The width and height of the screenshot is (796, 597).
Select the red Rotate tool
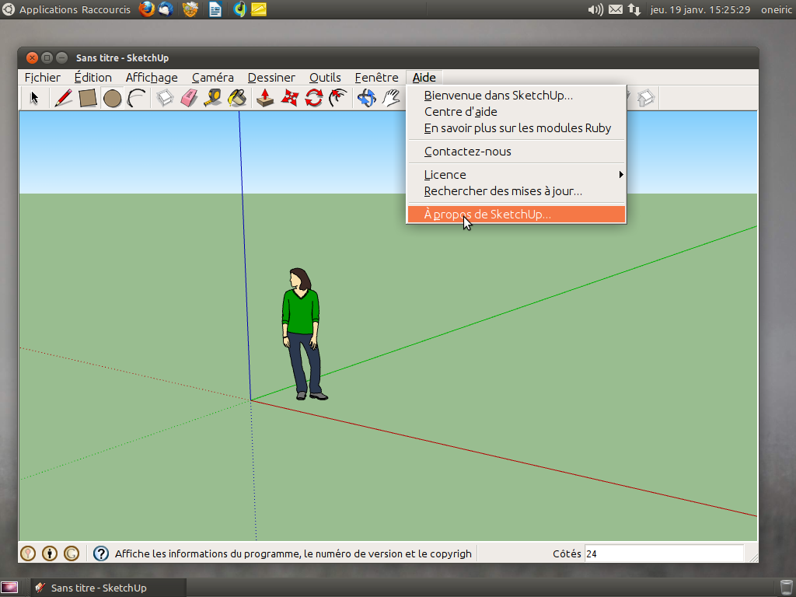pos(314,98)
